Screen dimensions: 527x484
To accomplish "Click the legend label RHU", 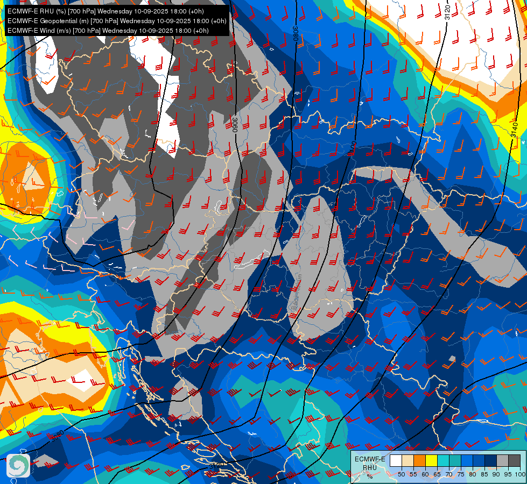I will click(x=369, y=467).
